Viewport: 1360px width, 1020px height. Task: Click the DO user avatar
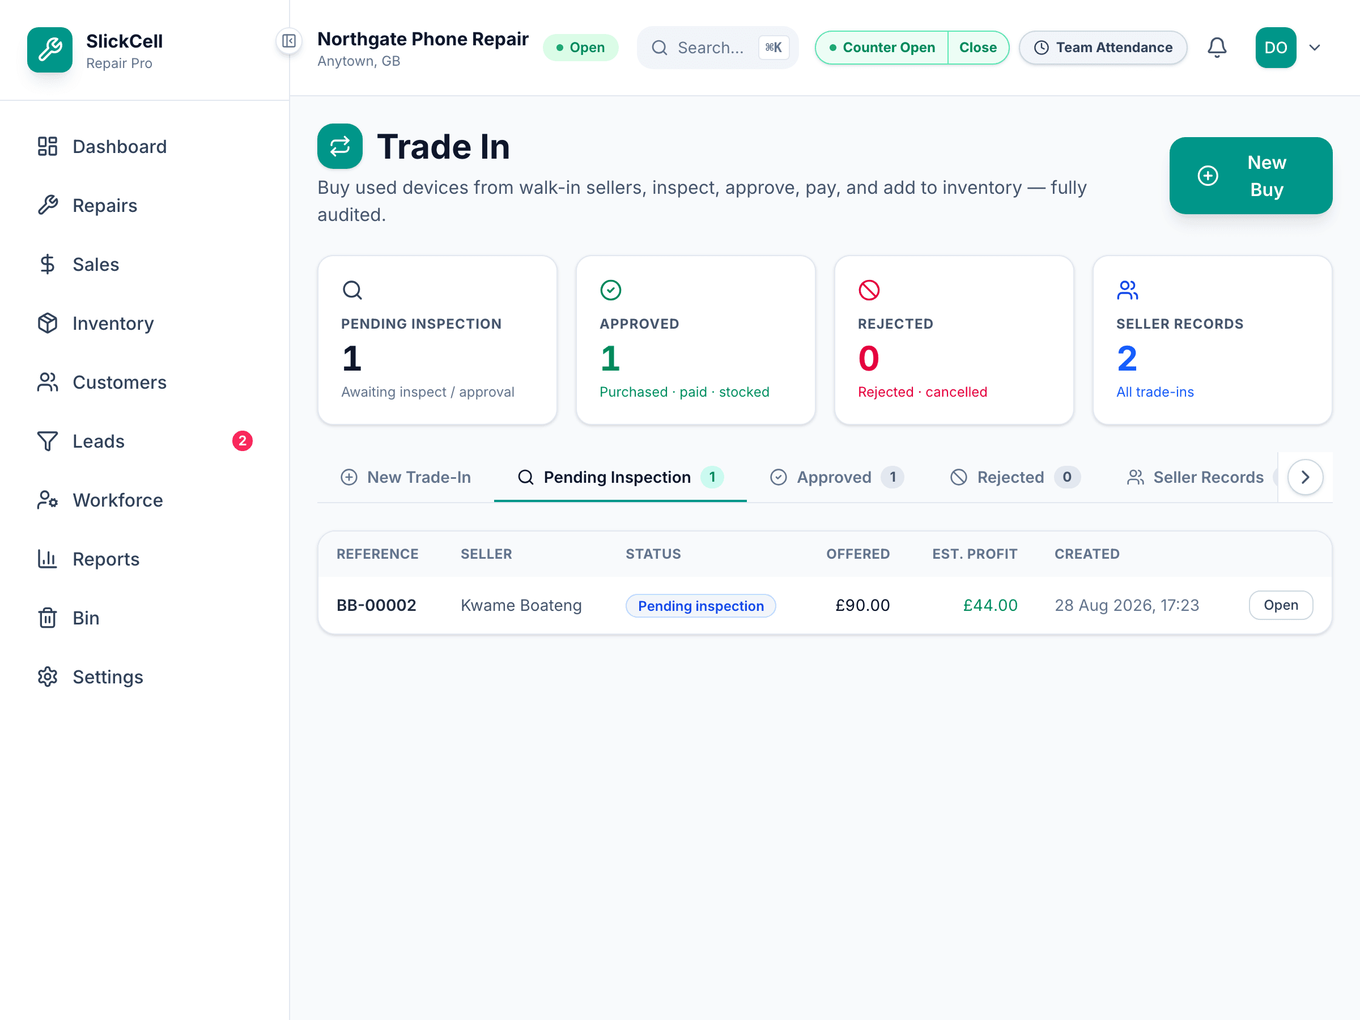coord(1276,48)
